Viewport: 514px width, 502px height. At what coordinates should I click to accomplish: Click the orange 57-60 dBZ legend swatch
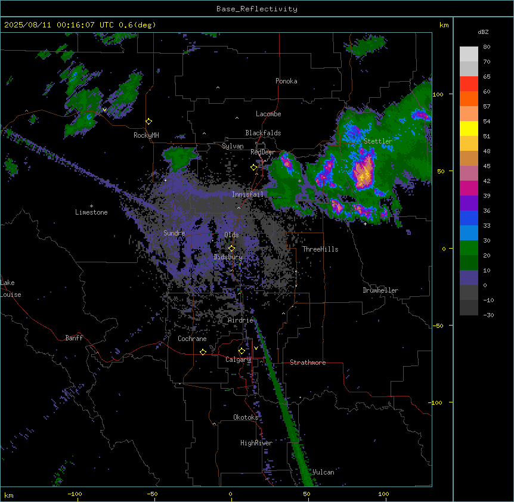pos(469,99)
